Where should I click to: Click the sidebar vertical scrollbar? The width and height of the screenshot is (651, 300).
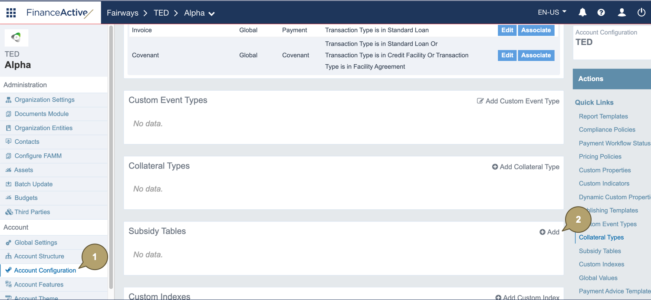(x=111, y=156)
